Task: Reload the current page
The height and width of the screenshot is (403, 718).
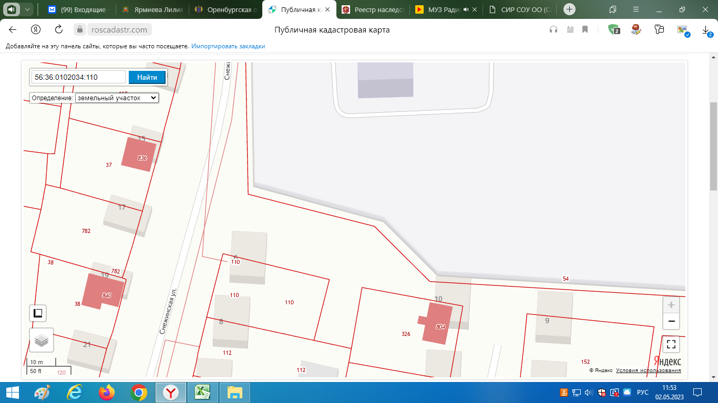Action: click(x=59, y=30)
